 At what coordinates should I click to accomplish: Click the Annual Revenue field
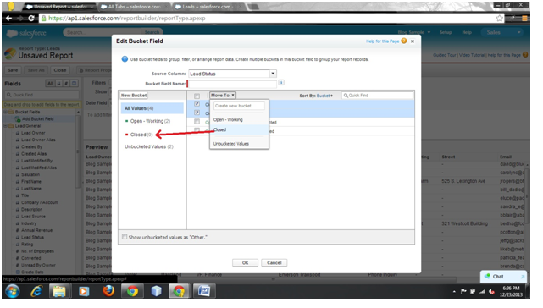[36, 230]
